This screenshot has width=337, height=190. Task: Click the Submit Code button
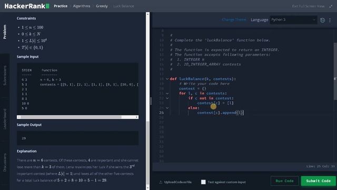(318, 181)
